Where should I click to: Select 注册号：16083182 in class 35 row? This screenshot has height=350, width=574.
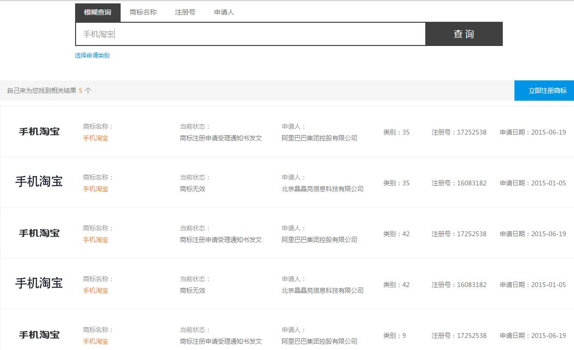(459, 183)
